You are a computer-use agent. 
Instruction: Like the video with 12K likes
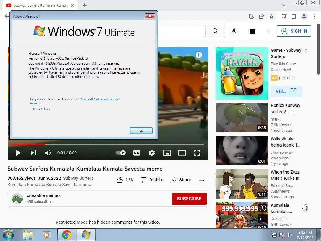pyautogui.click(x=125, y=180)
